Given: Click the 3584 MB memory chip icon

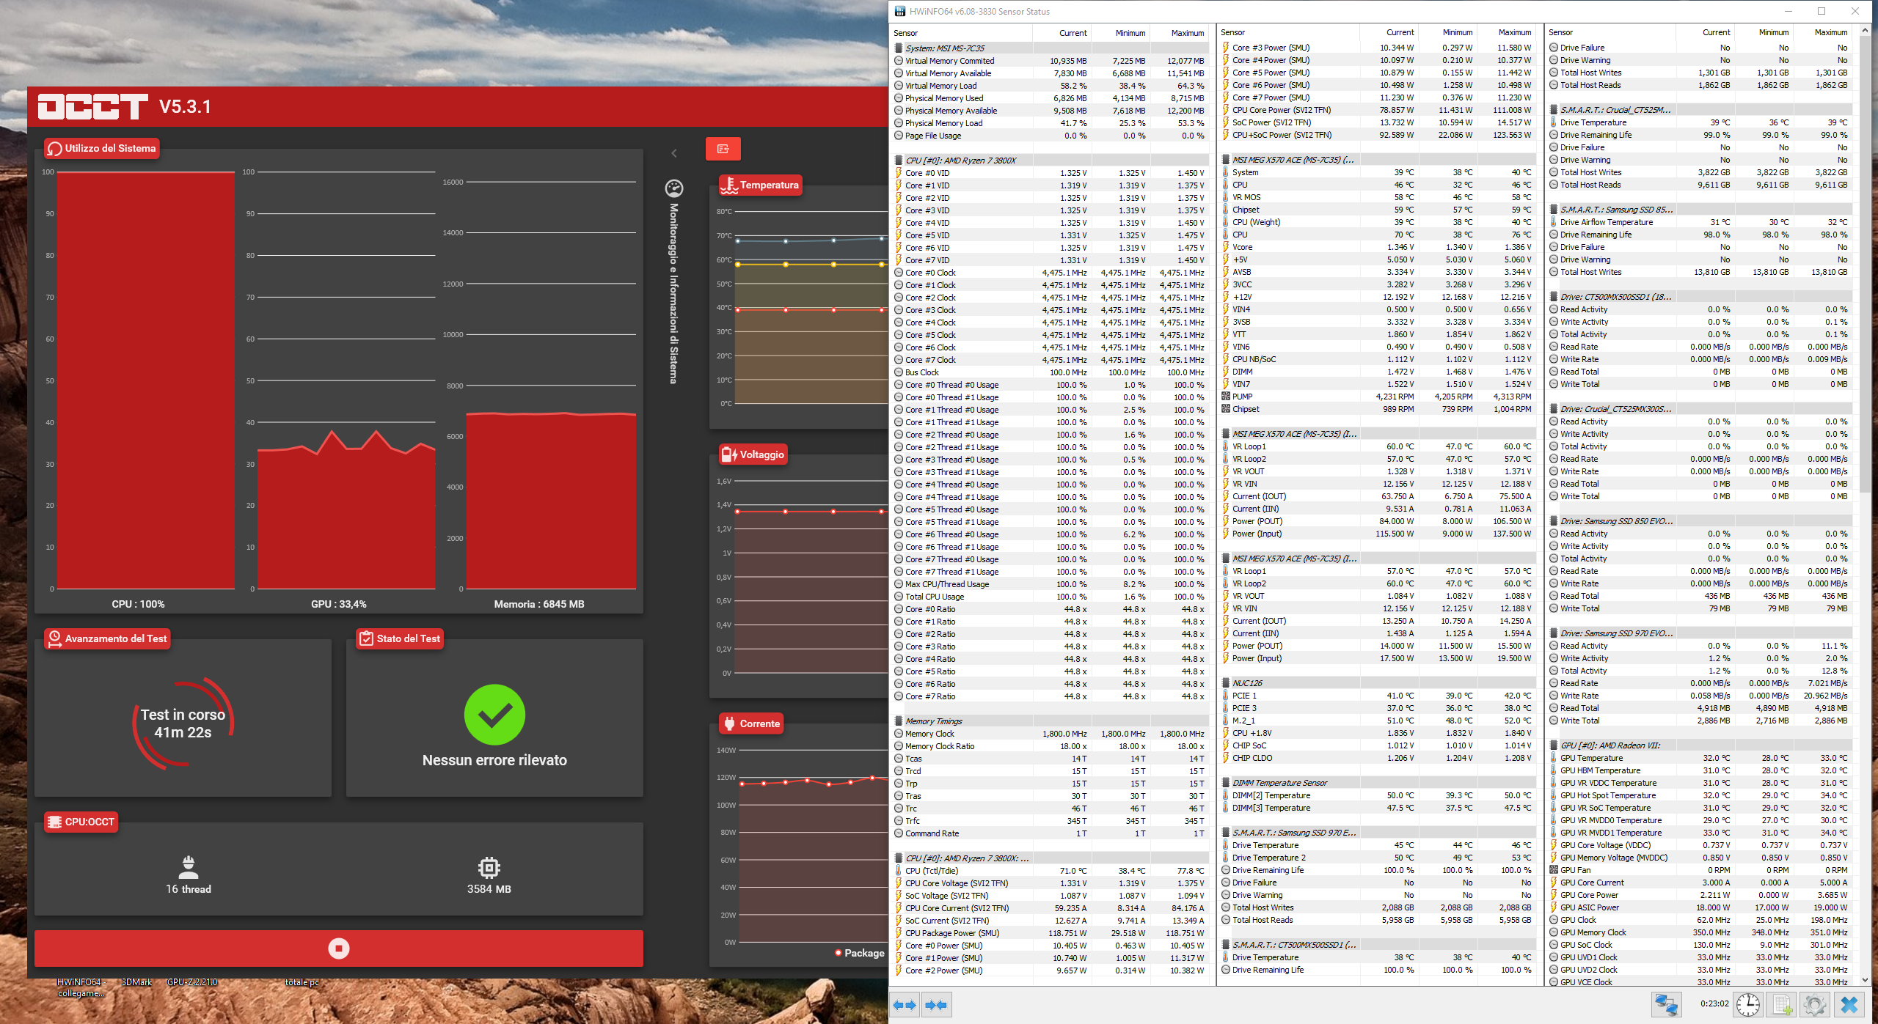Looking at the screenshot, I should (x=489, y=867).
